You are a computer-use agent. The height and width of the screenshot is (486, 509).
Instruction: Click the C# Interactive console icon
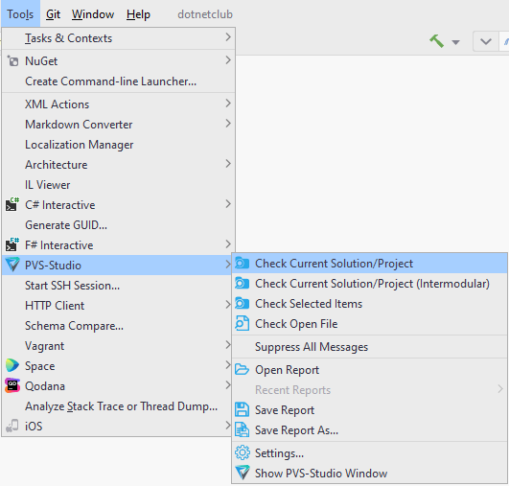[x=12, y=204]
